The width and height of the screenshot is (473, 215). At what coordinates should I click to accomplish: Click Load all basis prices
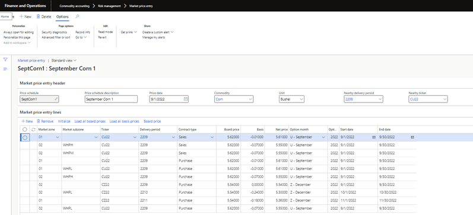click(x=124, y=121)
